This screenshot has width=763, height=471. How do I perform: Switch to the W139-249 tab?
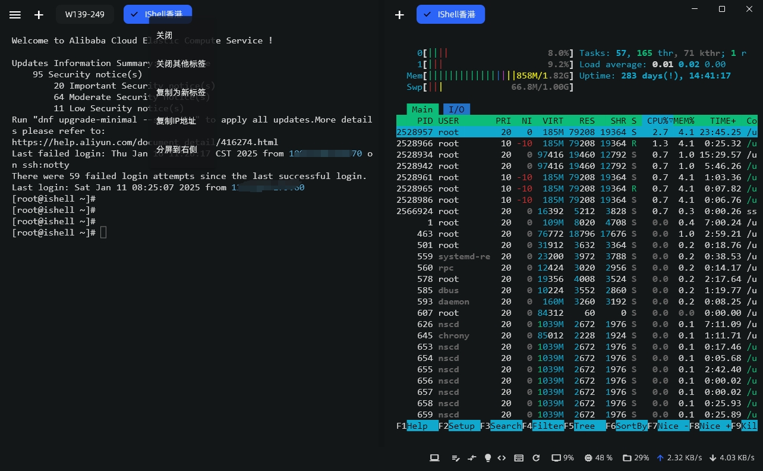pyautogui.click(x=85, y=14)
